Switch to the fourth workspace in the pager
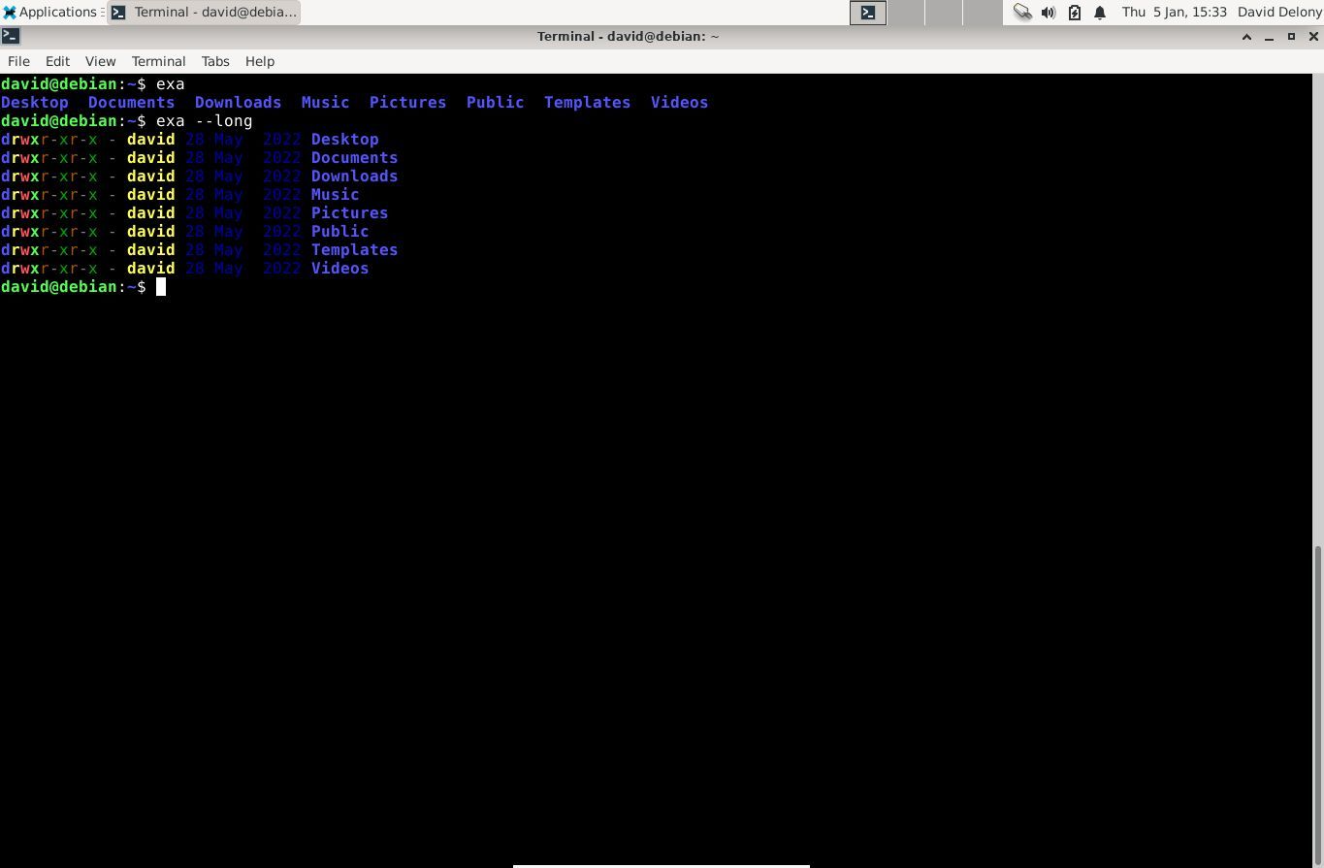Image resolution: width=1324 pixels, height=868 pixels. [x=983, y=13]
